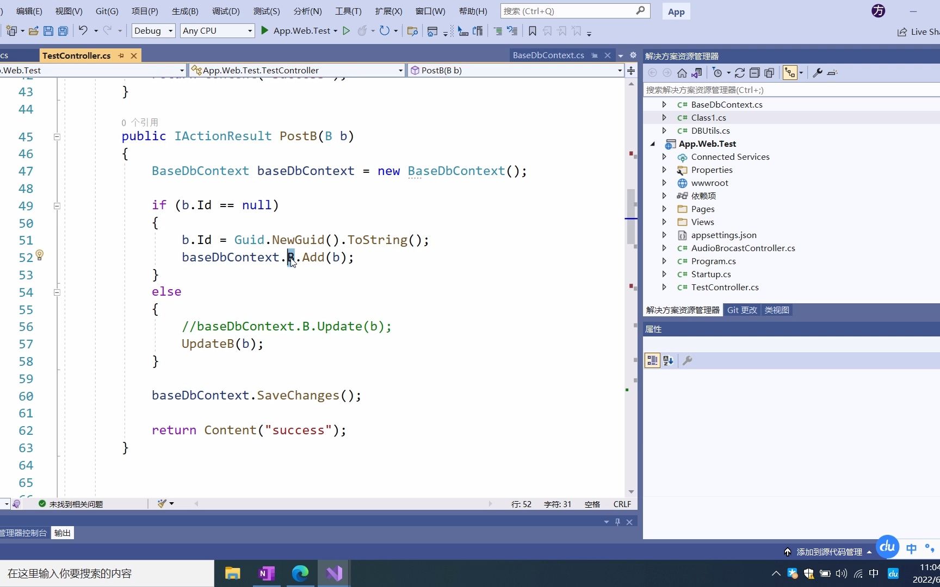The image size is (940, 587).
Task: Collapse the PostB method with its outline marker
Action: (56, 136)
